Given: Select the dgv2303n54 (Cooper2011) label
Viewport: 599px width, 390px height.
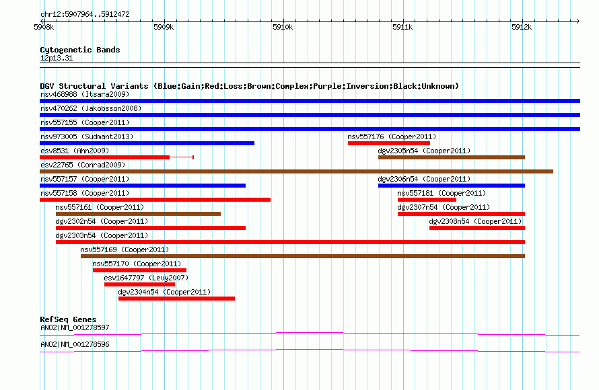Looking at the screenshot, I should [x=102, y=235].
